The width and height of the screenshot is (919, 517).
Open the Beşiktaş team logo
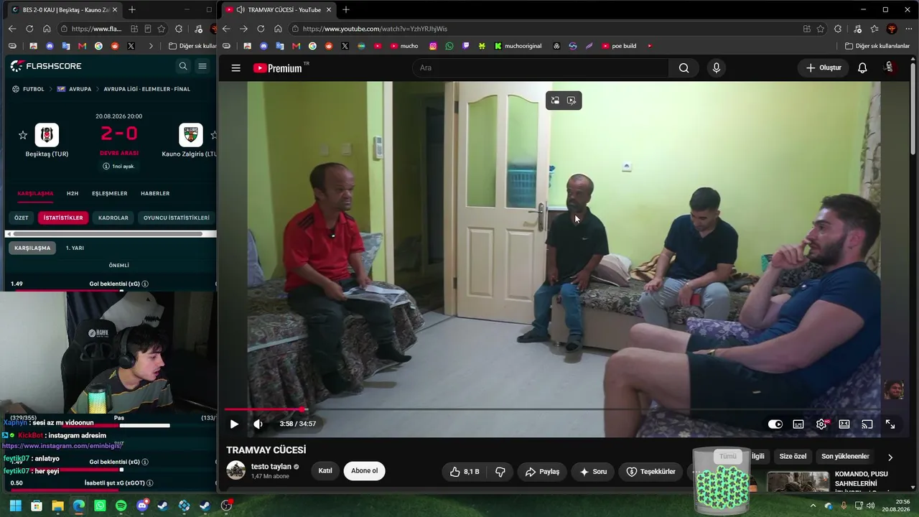pos(47,135)
